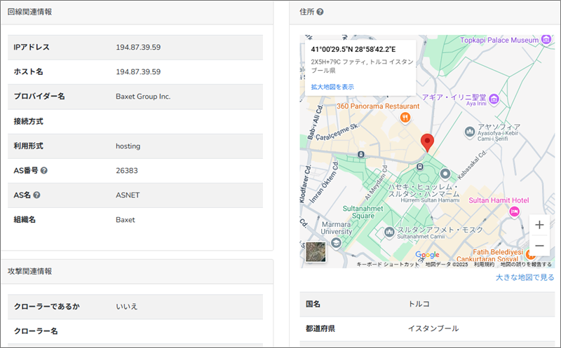This screenshot has height=348, width=561.
Task: Click the Google logo on map
Action: 427,255
